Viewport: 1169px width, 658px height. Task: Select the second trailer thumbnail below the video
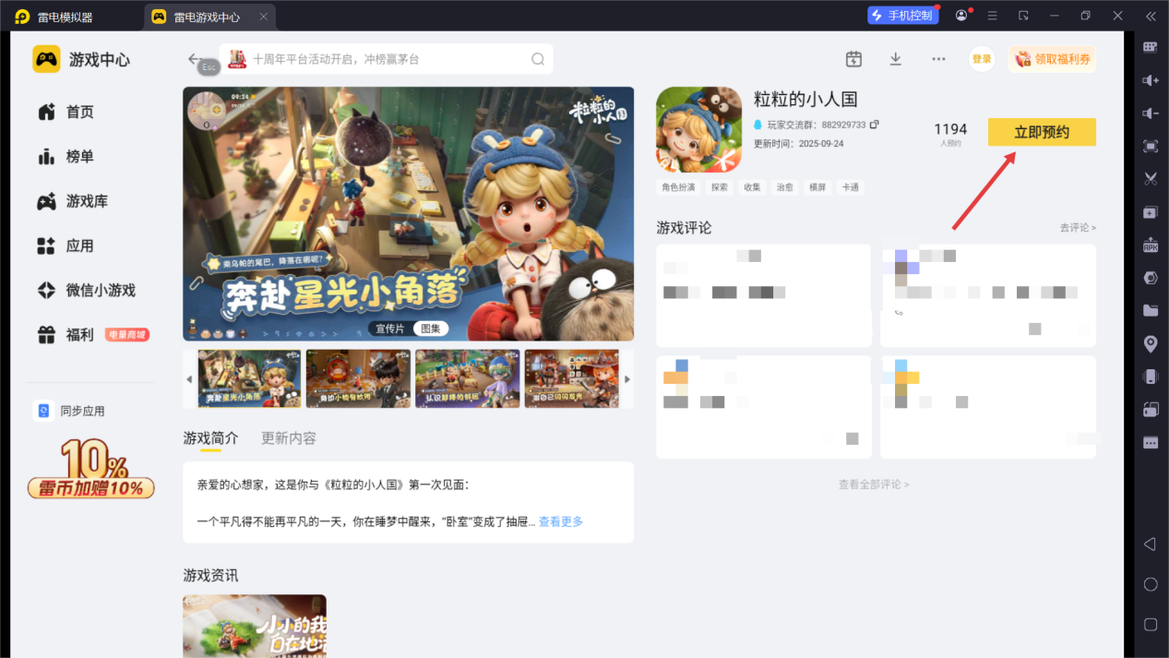pyautogui.click(x=358, y=378)
